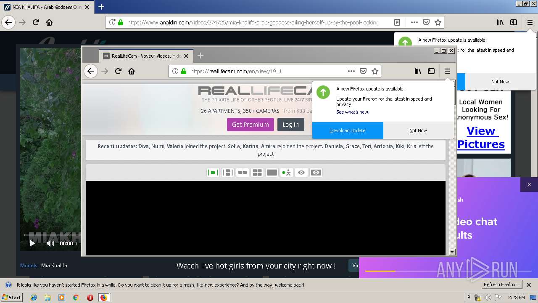Image resolution: width=538 pixels, height=303 pixels.
Task: Open Library in the rear Firefox window
Action: [500, 22]
